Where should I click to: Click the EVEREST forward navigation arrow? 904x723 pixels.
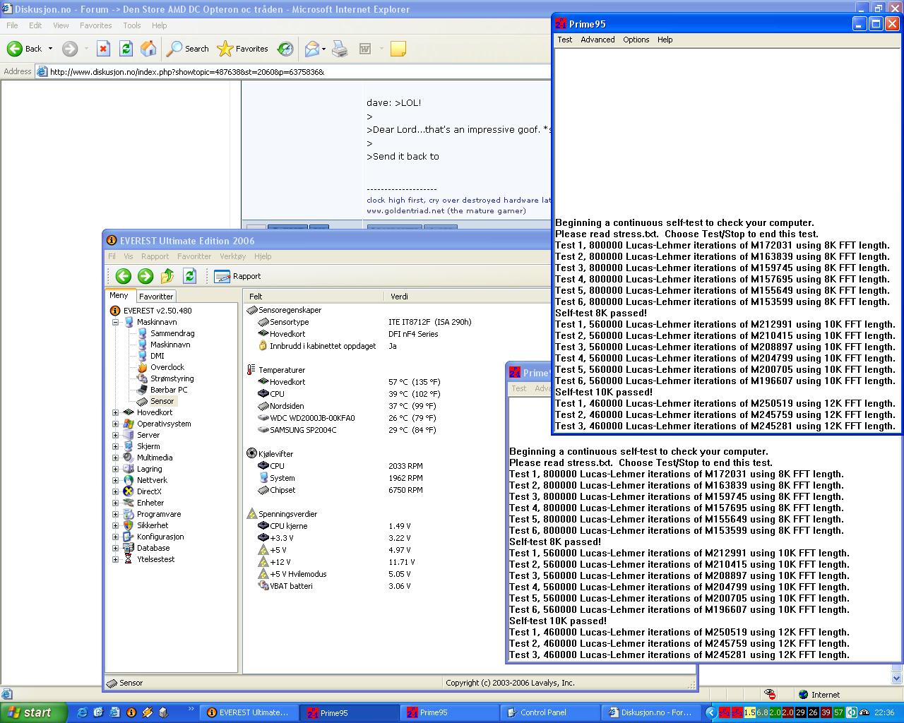145,276
